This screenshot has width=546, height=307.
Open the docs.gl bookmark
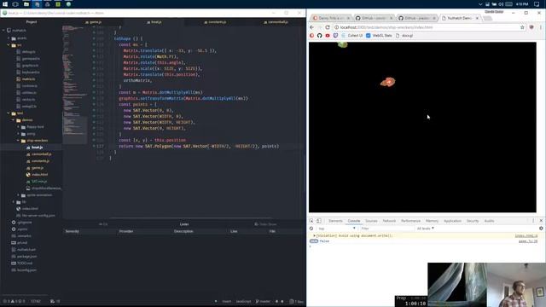click(404, 36)
